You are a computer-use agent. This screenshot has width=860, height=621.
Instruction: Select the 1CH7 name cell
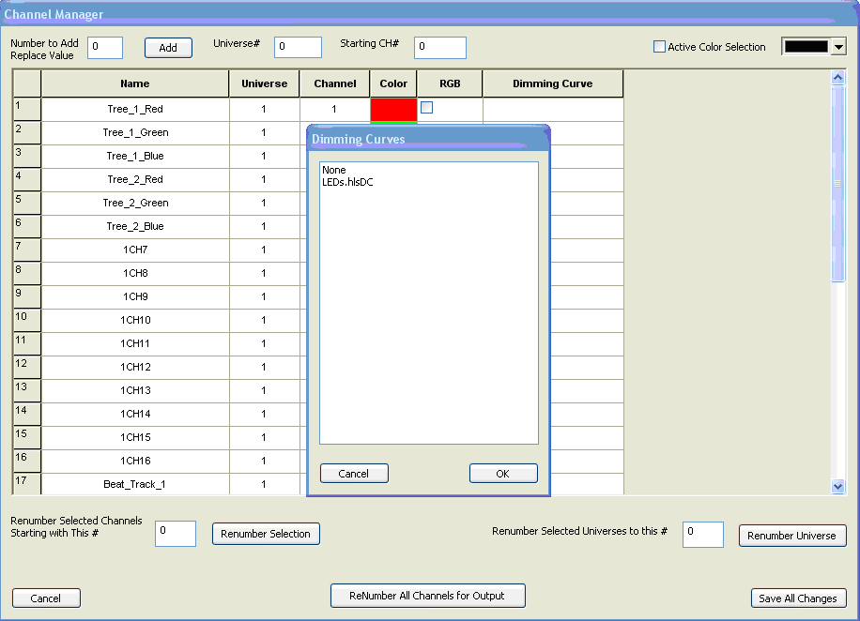135,250
